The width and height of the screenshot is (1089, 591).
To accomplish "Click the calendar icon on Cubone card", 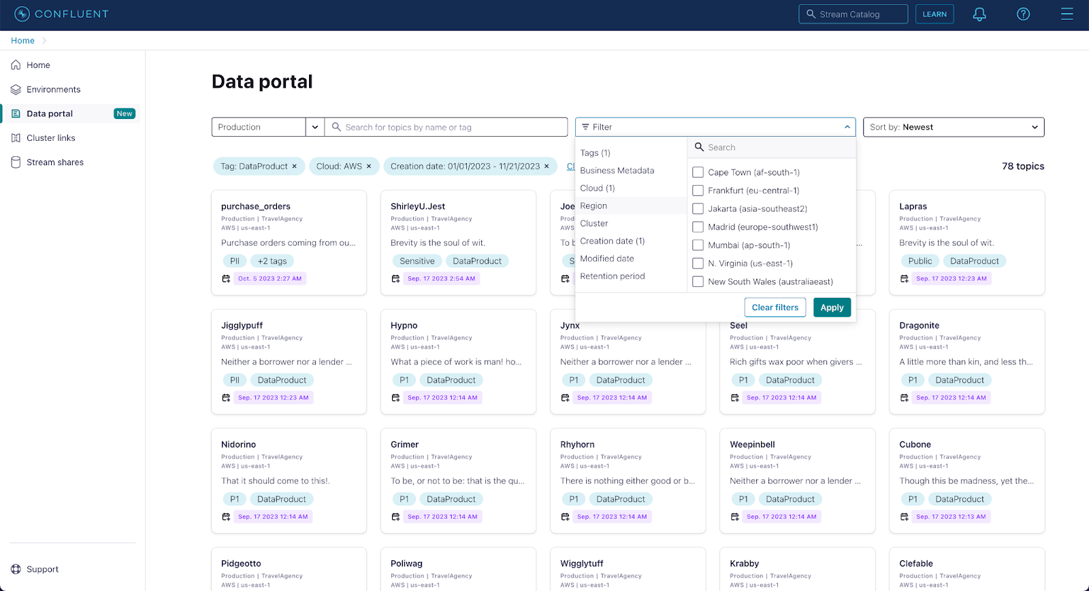I will click(x=905, y=517).
